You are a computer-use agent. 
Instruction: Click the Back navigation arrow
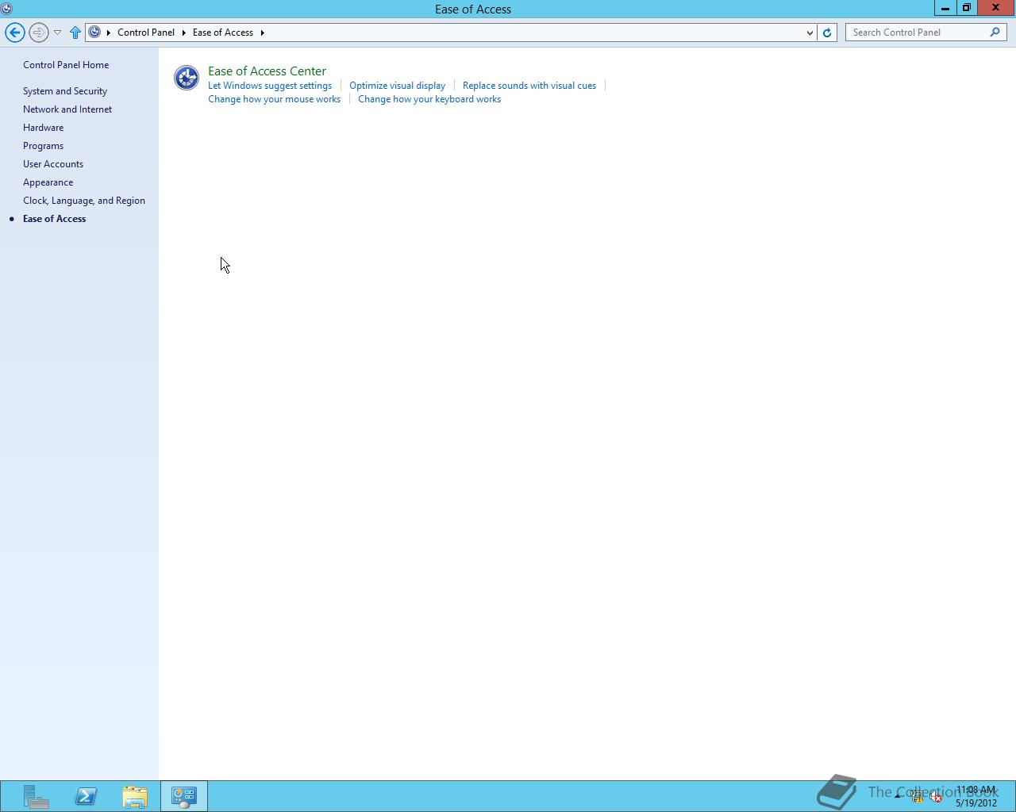tap(15, 33)
